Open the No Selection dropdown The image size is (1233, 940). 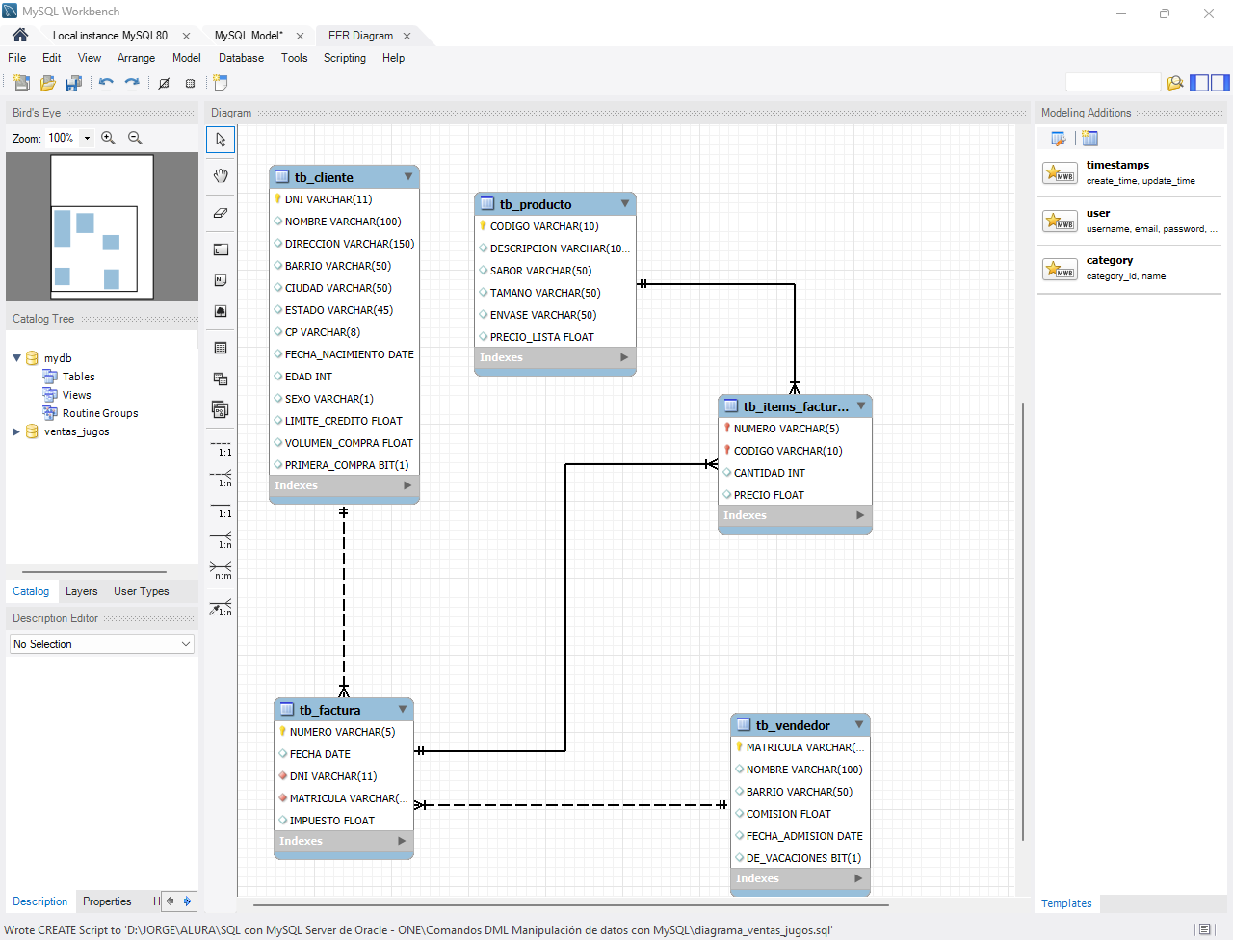(x=102, y=644)
